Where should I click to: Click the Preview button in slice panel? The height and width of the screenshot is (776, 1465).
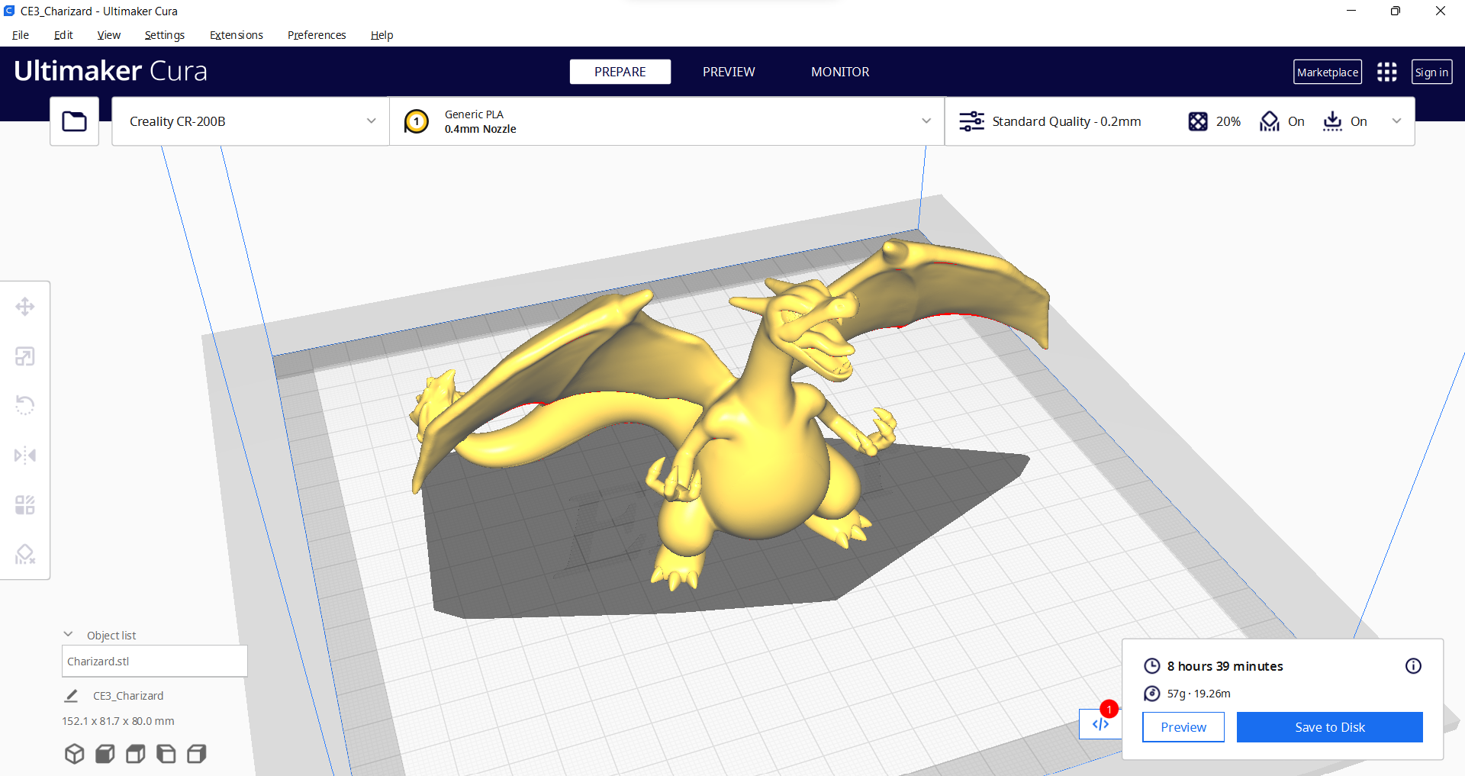point(1183,727)
